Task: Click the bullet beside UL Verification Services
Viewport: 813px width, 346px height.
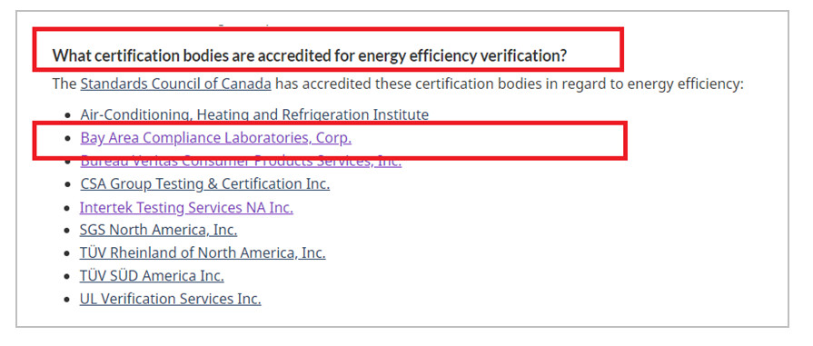Action: (x=67, y=300)
